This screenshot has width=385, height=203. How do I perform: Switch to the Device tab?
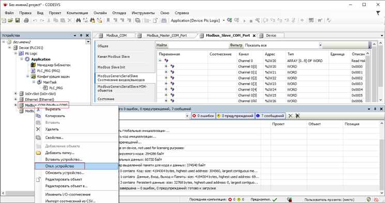coord(271,35)
